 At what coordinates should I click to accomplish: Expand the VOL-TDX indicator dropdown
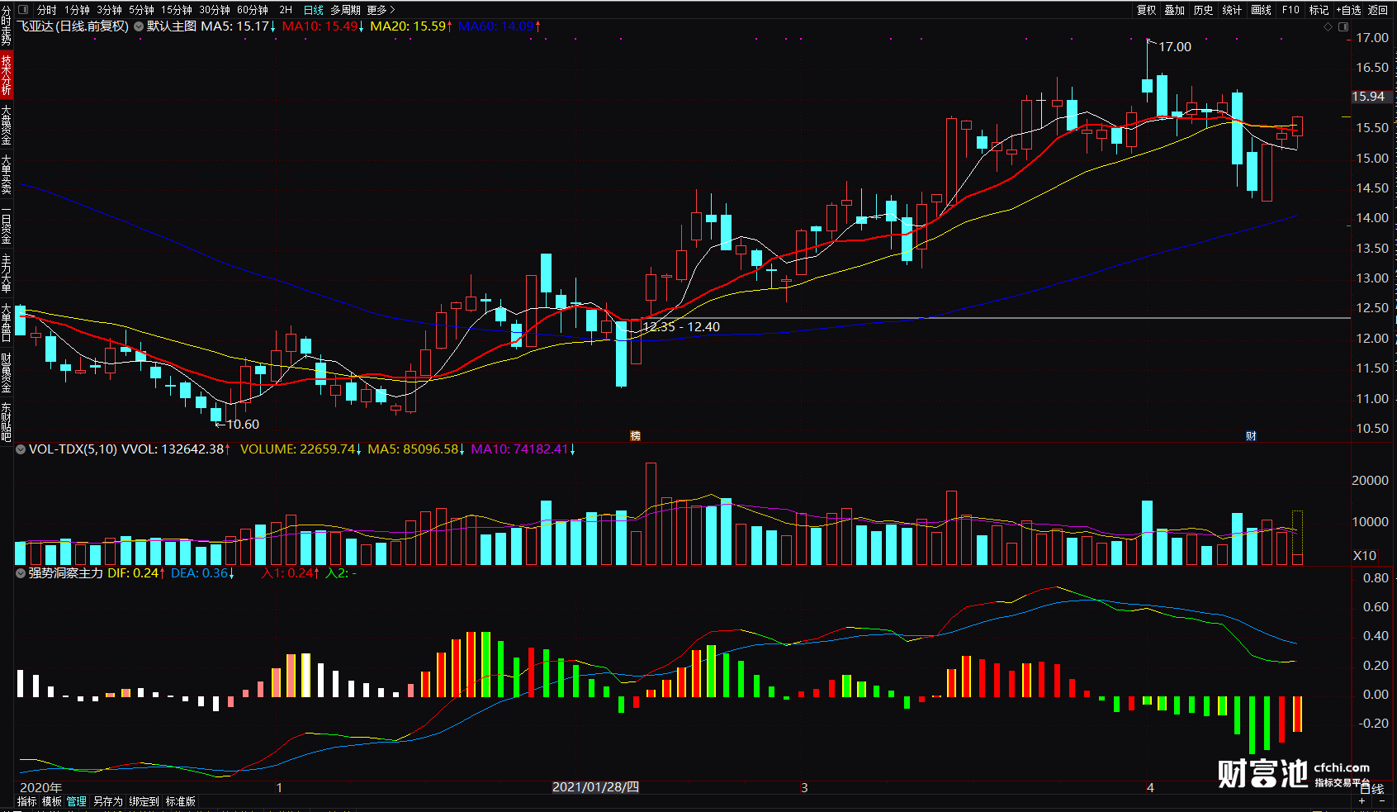click(x=21, y=449)
